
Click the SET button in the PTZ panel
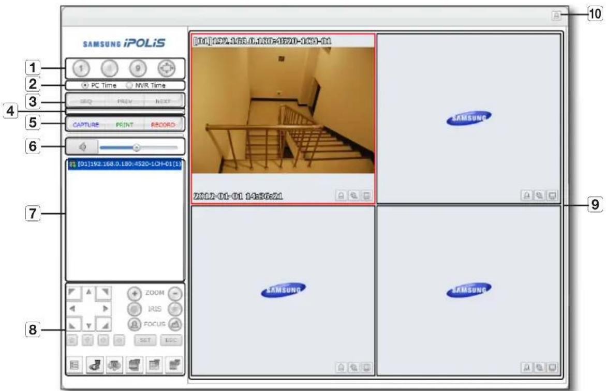point(145,340)
